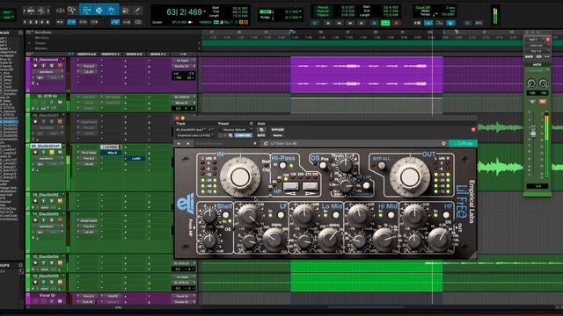Click the next preset arrow in plugin
Image resolution: width=563 pixels, height=316 pixels.
click(x=187, y=143)
